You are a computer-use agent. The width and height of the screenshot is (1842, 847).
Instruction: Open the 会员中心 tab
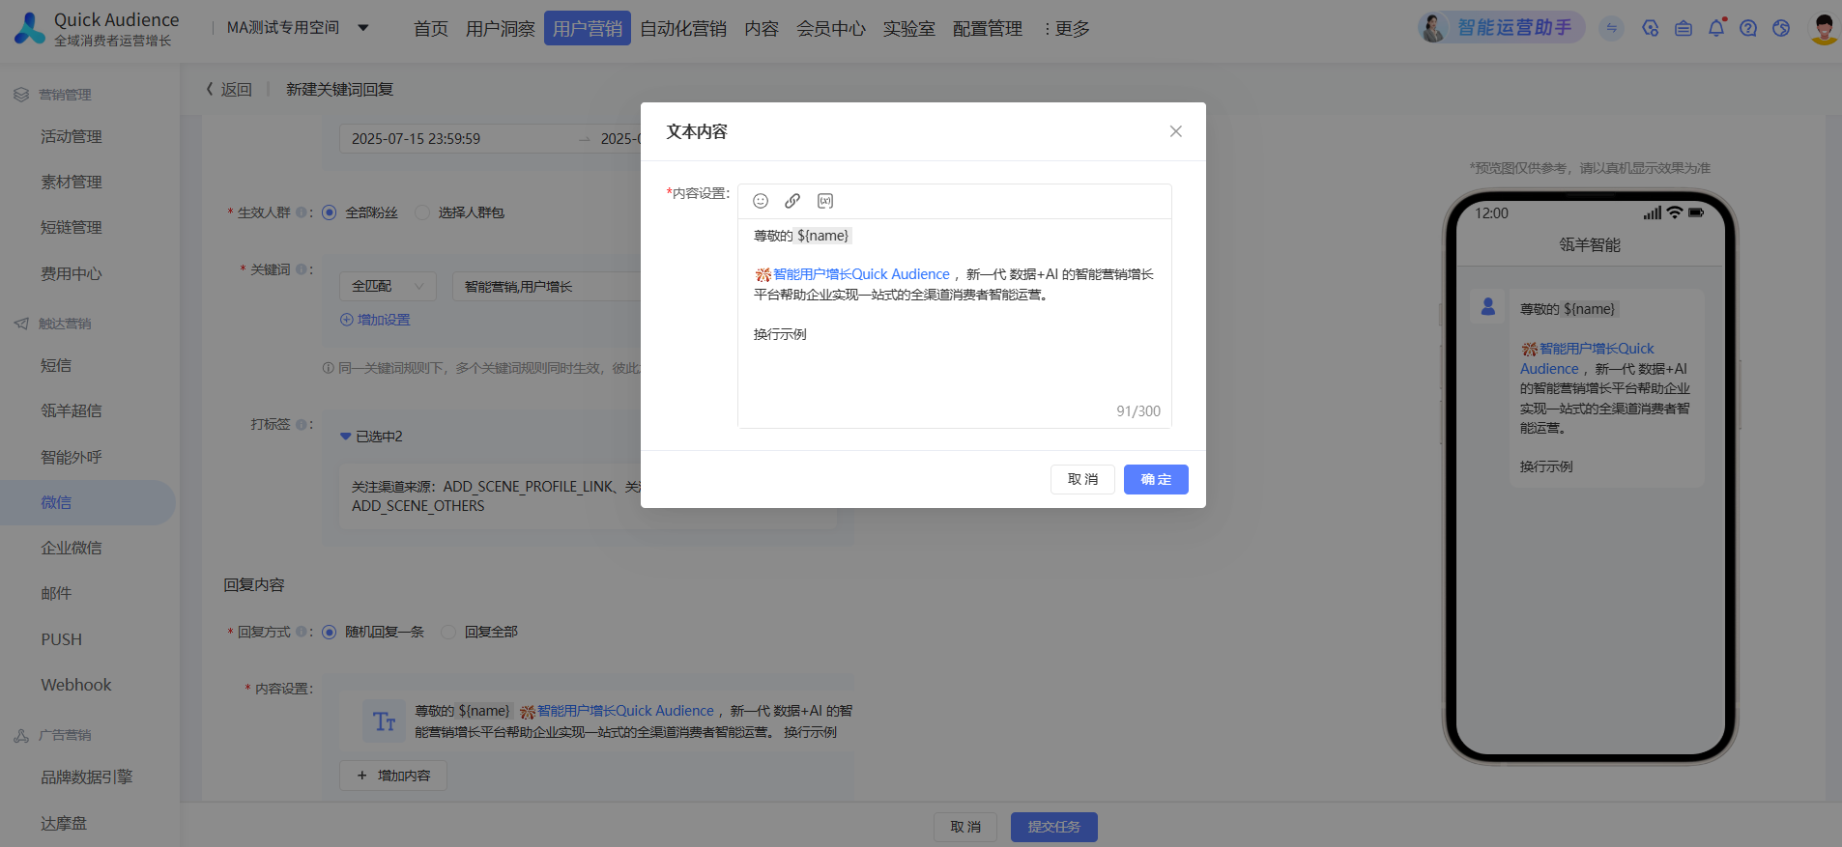point(830,29)
